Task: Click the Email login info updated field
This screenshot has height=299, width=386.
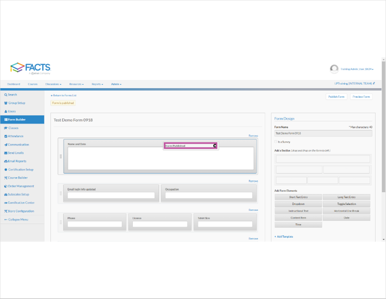Action: click(x=111, y=195)
